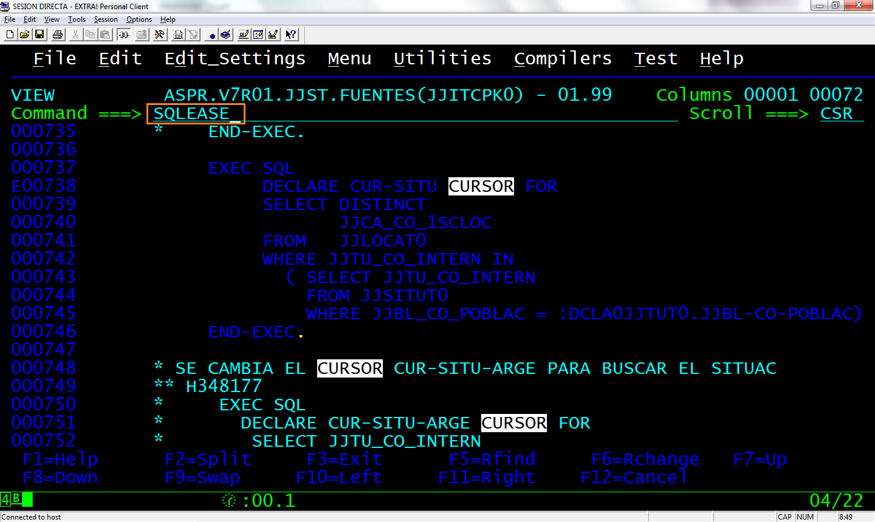Open session Settings with the tools icon
The image size is (875, 522).
(x=160, y=35)
